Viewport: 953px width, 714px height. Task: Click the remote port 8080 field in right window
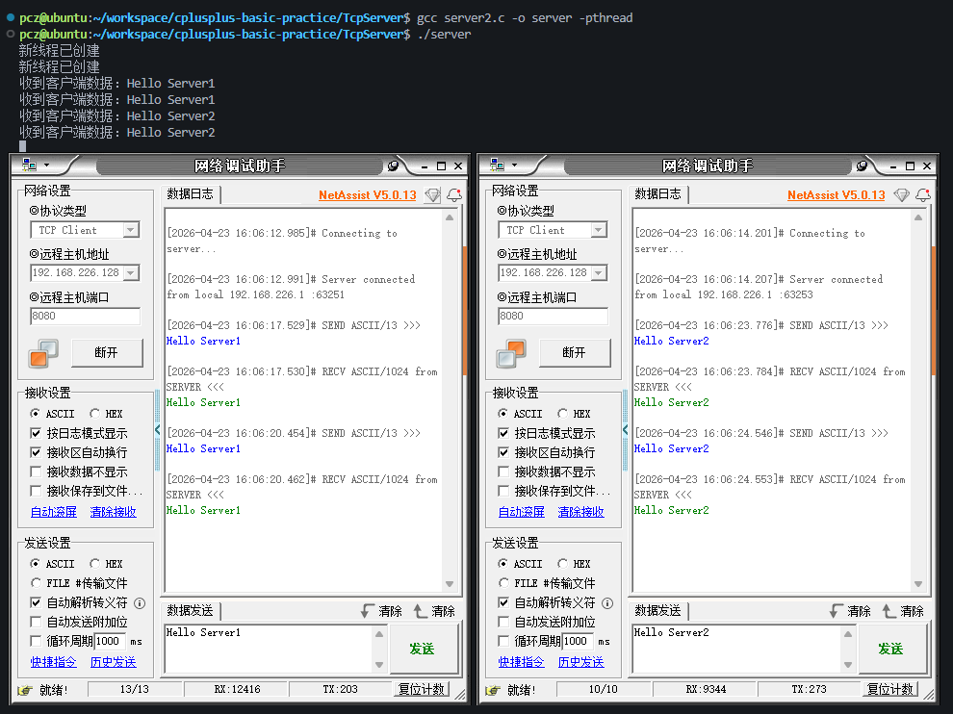click(553, 316)
